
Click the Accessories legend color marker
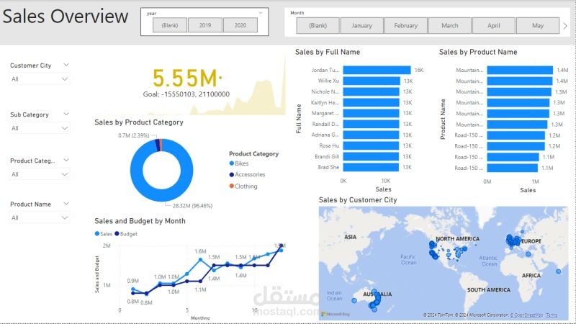[231, 174]
